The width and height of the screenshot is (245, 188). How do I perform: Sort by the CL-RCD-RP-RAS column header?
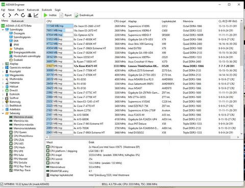coord(228,21)
